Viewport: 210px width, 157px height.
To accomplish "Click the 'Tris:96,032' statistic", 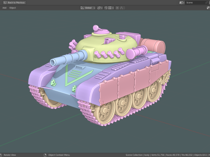I will pyautogui.click(x=187, y=155).
